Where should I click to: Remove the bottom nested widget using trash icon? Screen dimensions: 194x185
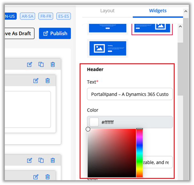click(x=47, y=177)
